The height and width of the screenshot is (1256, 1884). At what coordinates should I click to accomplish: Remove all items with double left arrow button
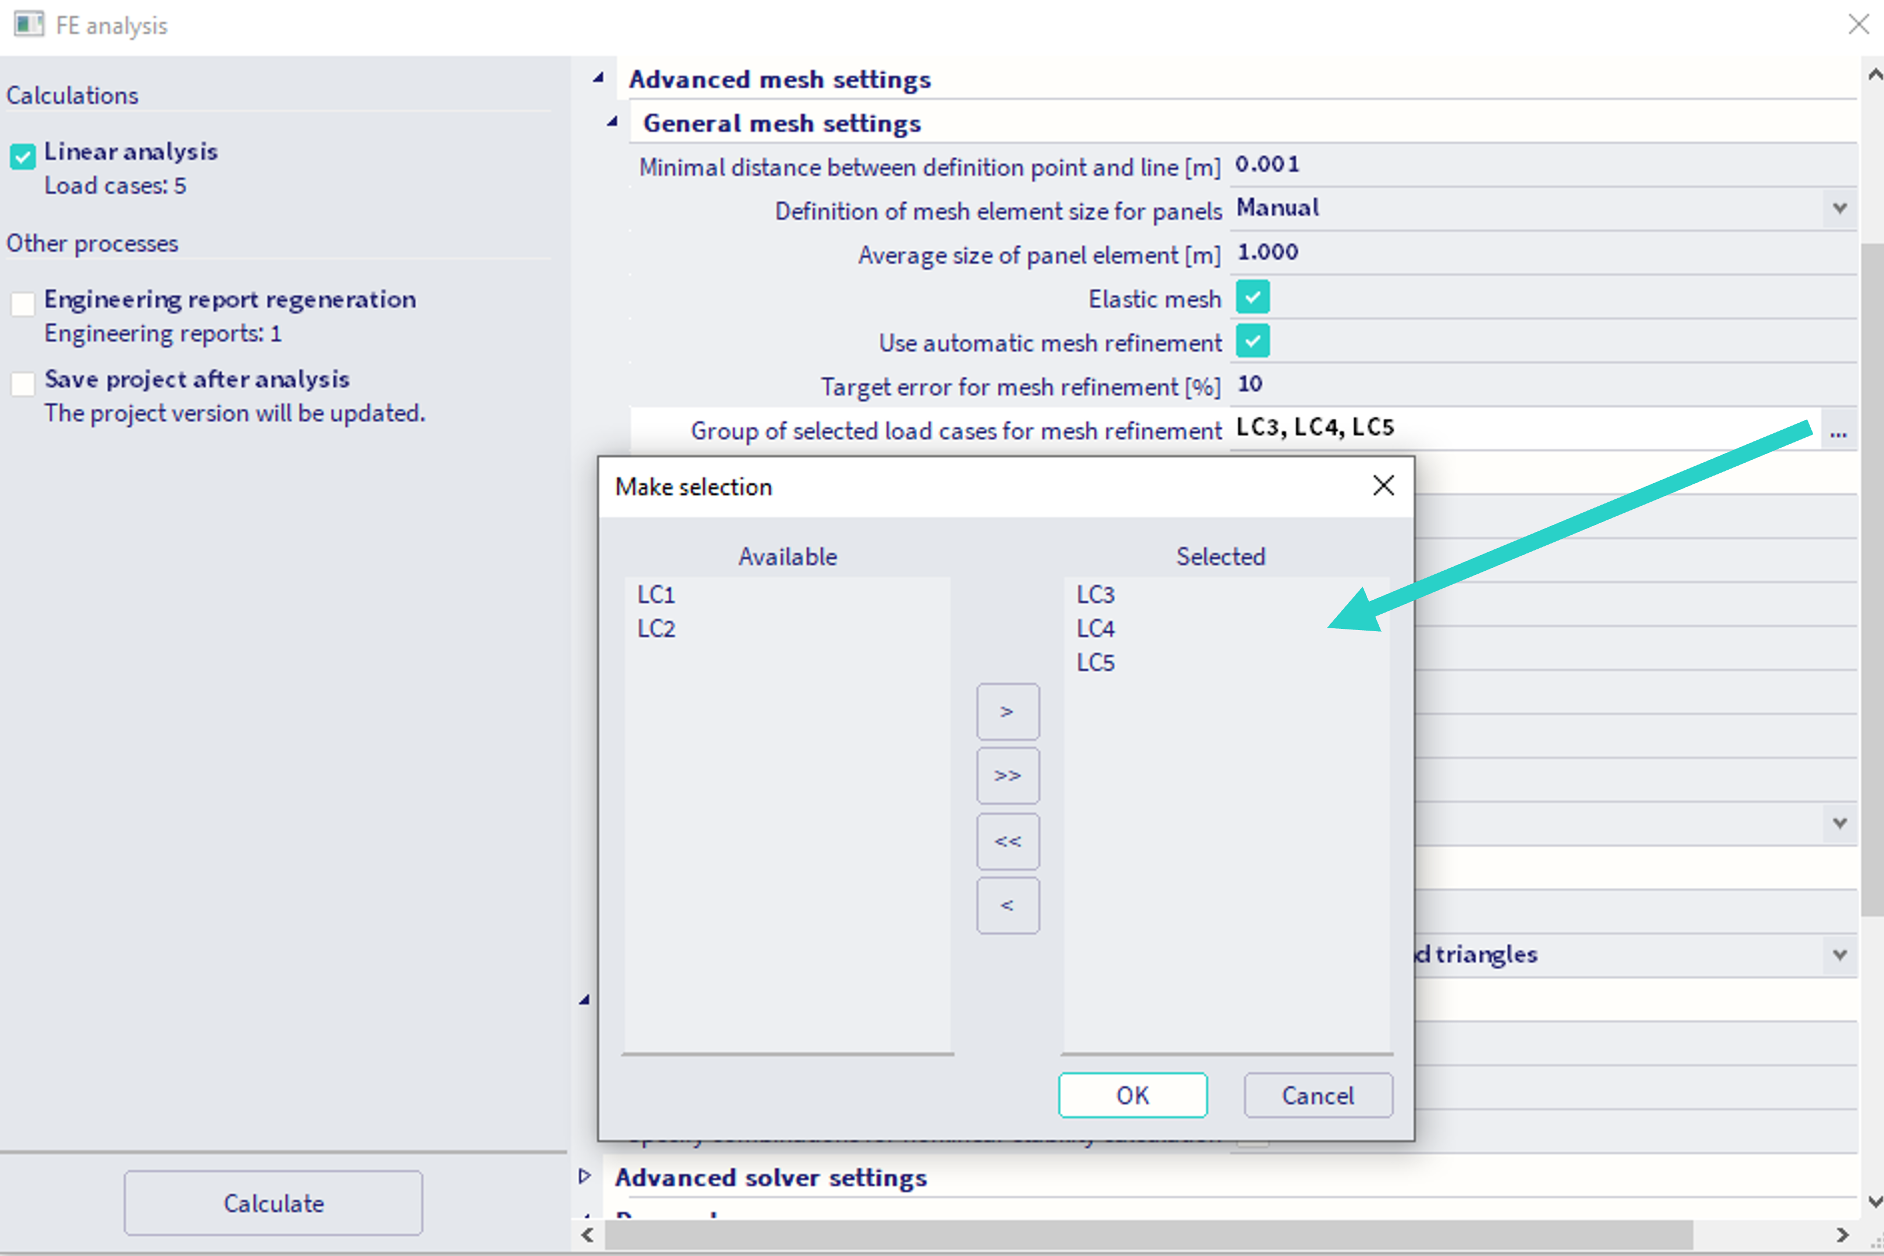pos(1007,841)
